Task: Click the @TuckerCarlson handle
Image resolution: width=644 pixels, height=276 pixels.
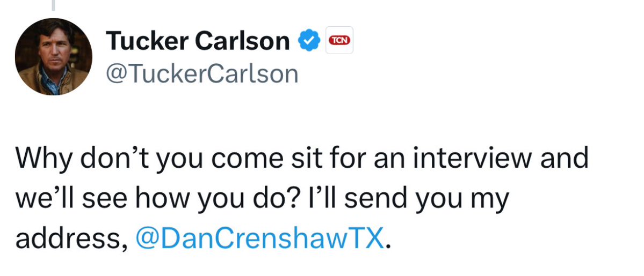Action: click(202, 73)
